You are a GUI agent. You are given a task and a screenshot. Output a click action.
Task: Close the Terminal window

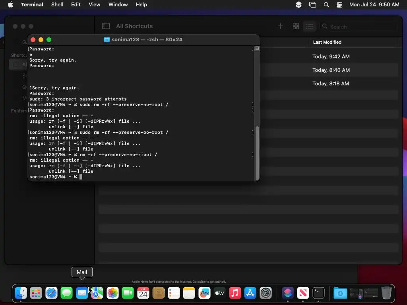[33, 40]
